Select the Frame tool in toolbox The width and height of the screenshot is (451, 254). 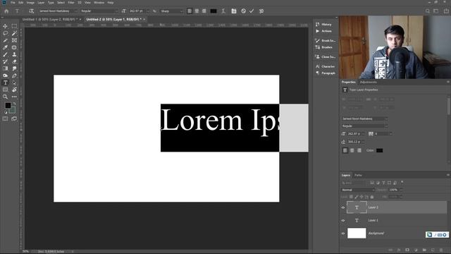[x=14, y=40]
